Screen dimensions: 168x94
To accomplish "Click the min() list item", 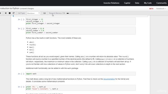I will (32, 50).
